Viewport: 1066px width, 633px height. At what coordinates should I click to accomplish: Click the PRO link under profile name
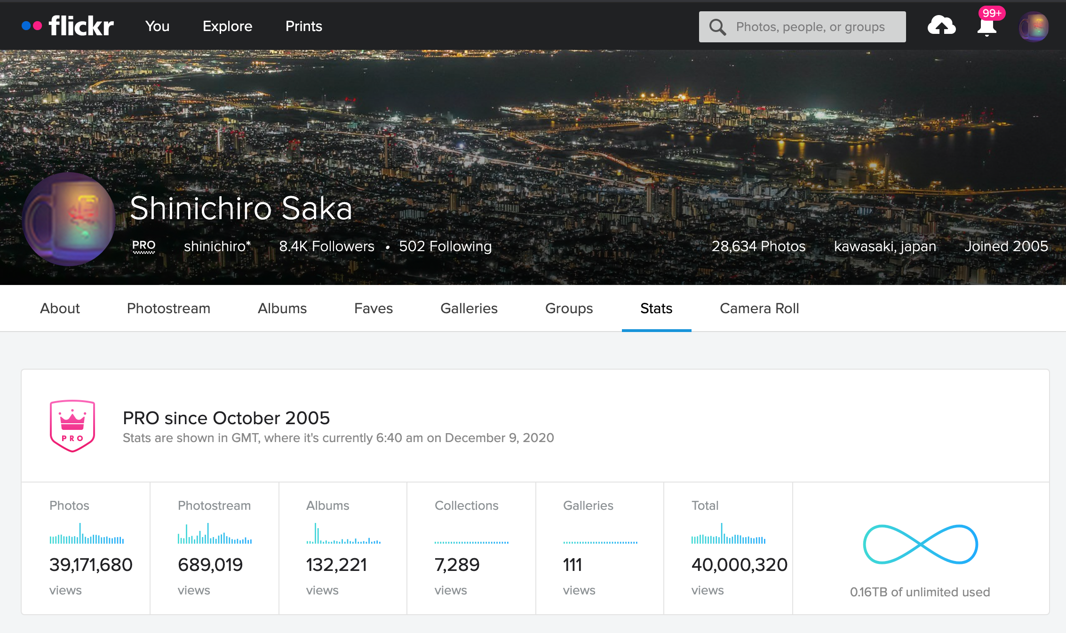click(143, 245)
